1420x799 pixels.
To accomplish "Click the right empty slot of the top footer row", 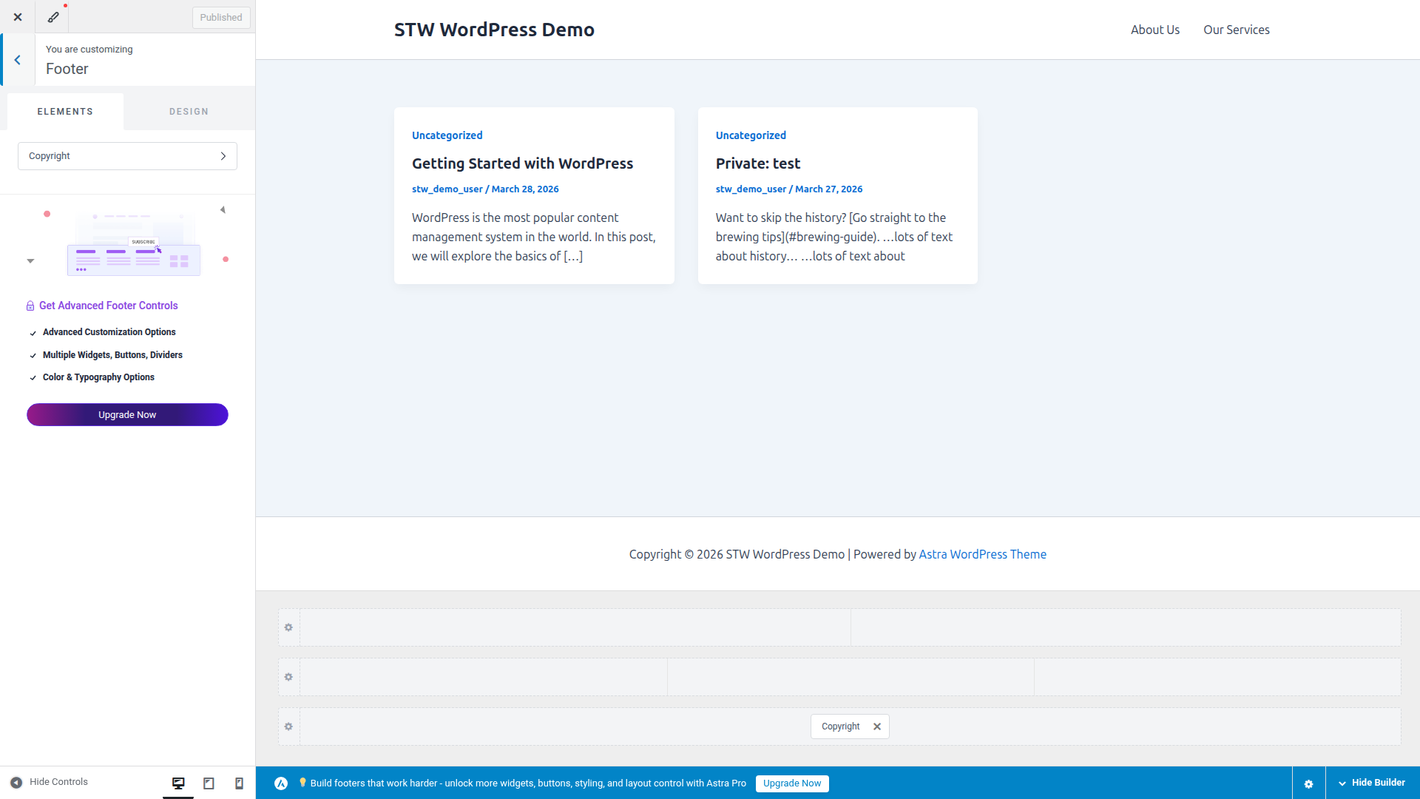I will [1126, 627].
